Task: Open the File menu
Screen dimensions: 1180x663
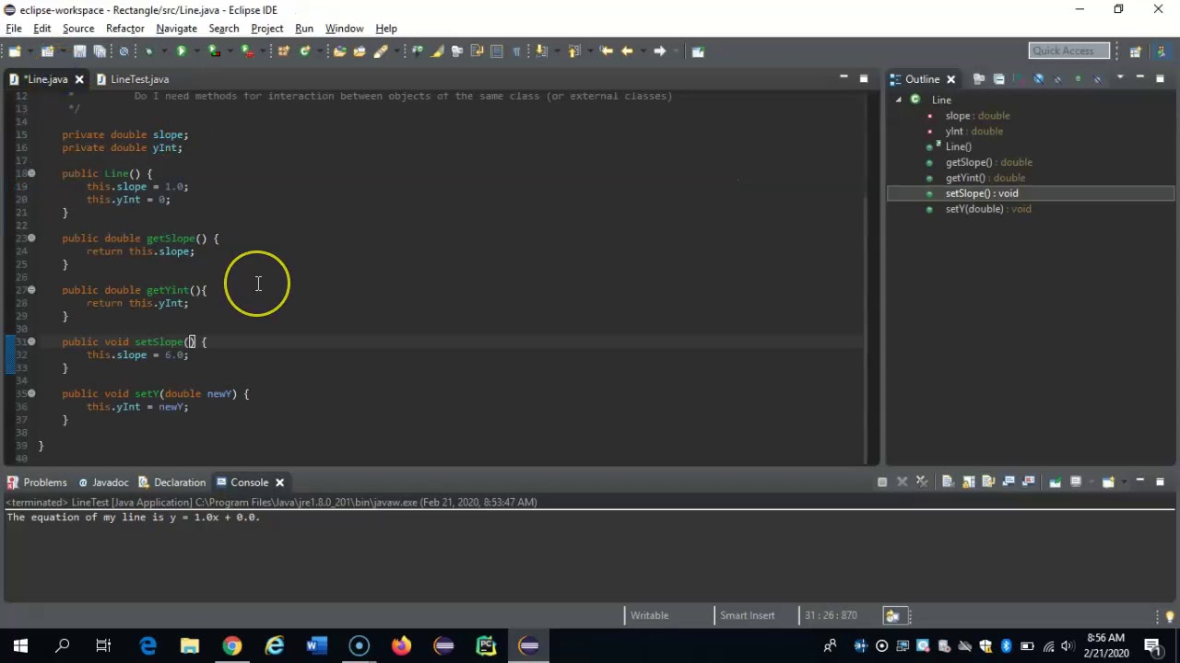Action: click(14, 29)
